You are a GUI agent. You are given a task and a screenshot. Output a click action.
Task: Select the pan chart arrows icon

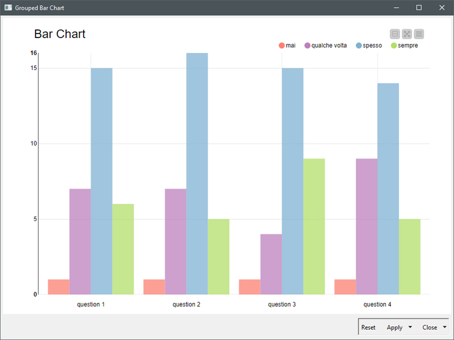pyautogui.click(x=407, y=34)
